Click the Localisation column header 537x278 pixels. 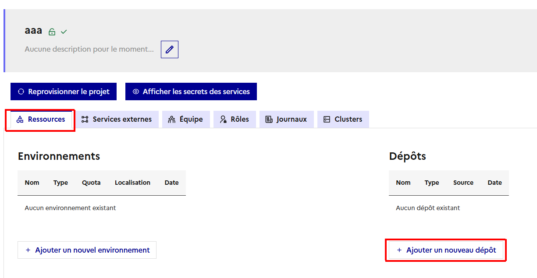pos(132,183)
